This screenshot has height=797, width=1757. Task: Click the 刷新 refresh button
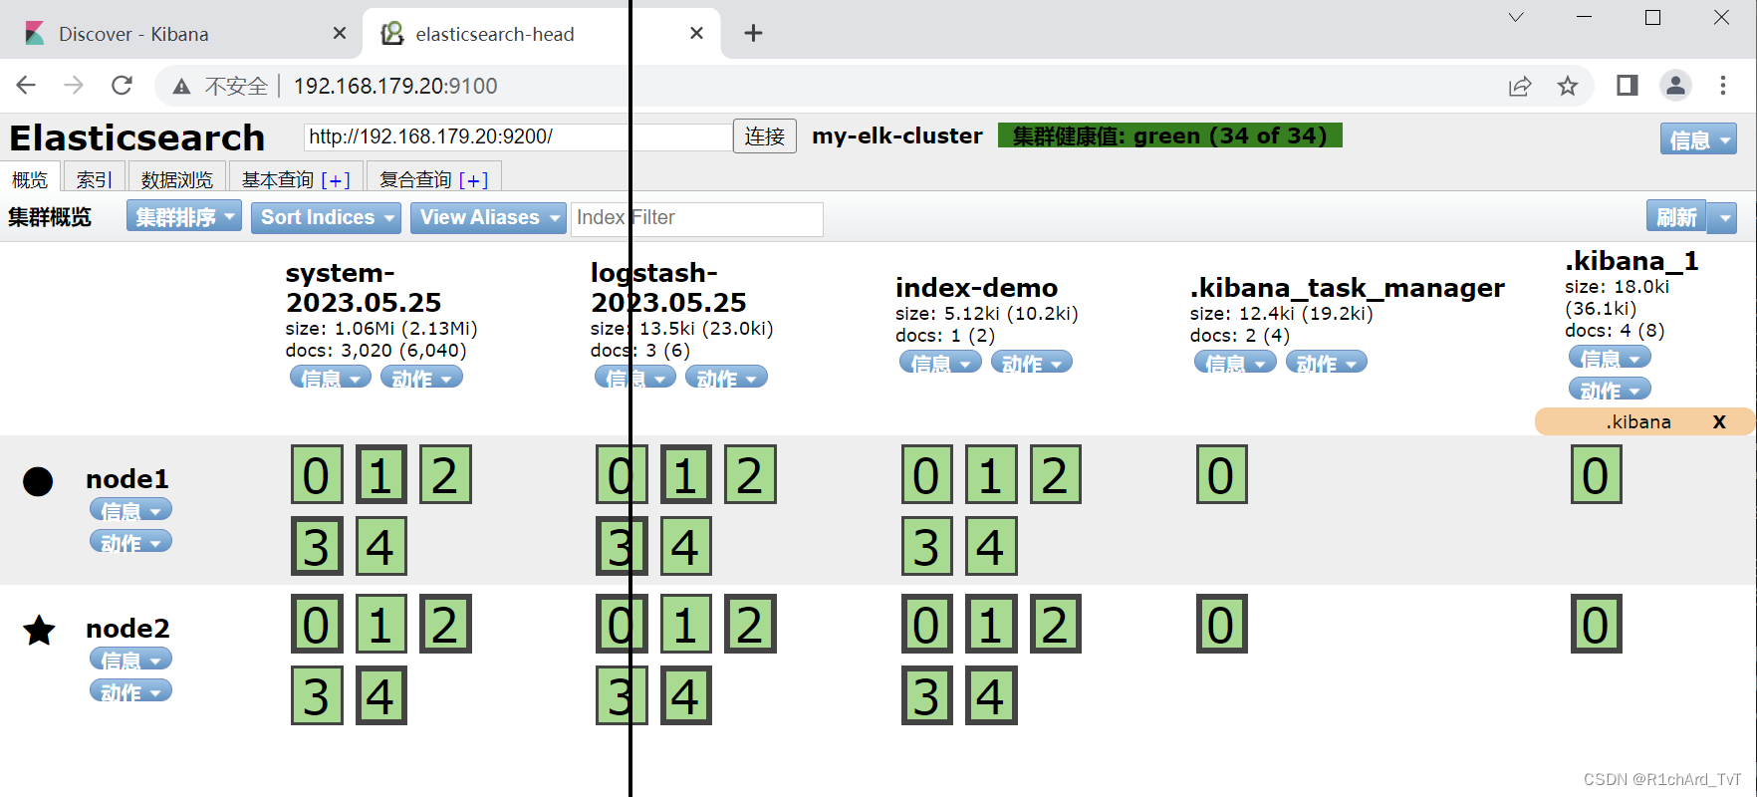coord(1676,216)
